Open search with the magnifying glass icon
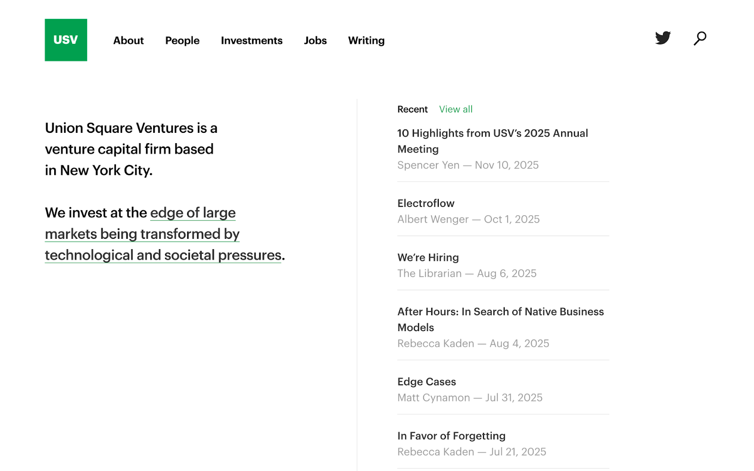 pos(700,38)
